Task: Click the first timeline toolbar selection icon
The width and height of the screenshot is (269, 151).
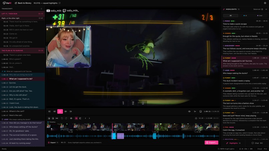Action: point(49,118)
